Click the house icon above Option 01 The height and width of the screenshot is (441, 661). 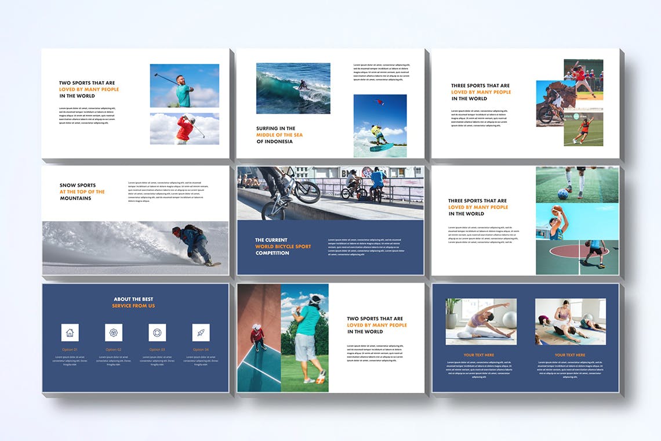click(70, 332)
